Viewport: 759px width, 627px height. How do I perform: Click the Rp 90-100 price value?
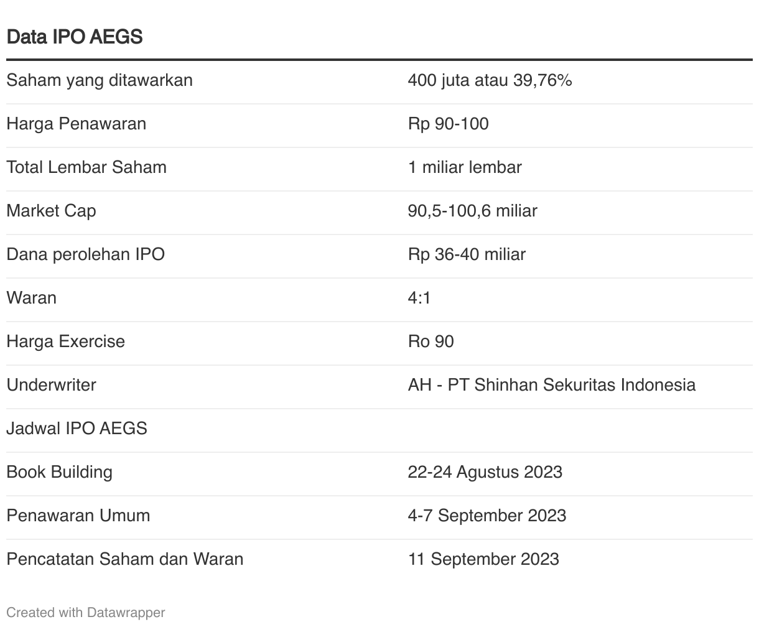click(449, 124)
